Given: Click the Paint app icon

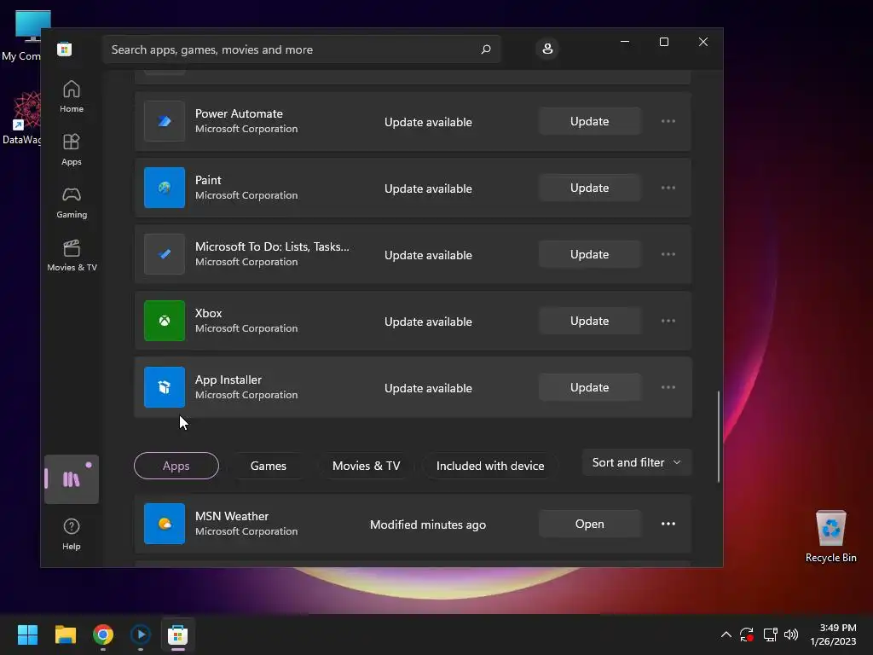Looking at the screenshot, I should pyautogui.click(x=165, y=188).
